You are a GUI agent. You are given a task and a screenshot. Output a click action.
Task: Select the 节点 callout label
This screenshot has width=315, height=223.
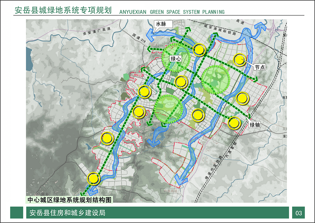[x=260, y=67]
